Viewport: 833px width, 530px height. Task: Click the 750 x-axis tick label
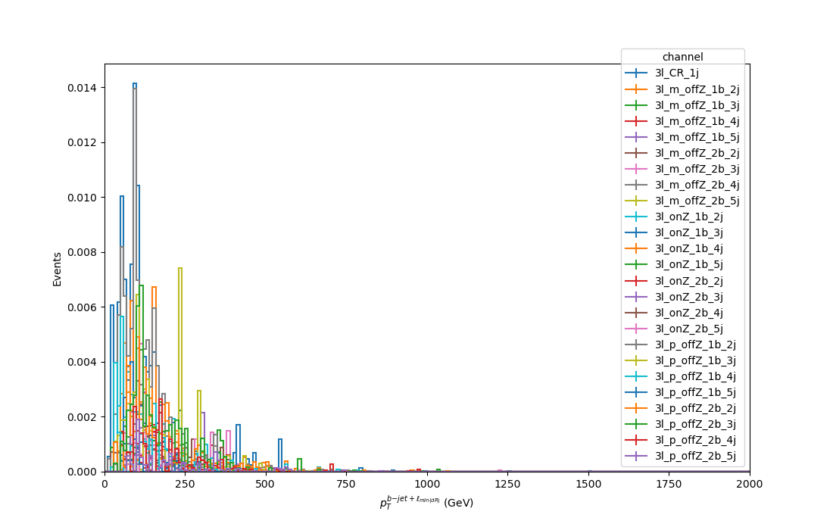pyautogui.click(x=346, y=485)
